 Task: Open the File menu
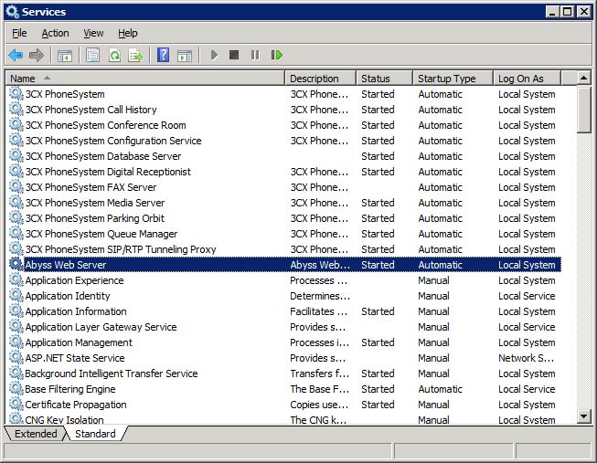pyautogui.click(x=19, y=34)
